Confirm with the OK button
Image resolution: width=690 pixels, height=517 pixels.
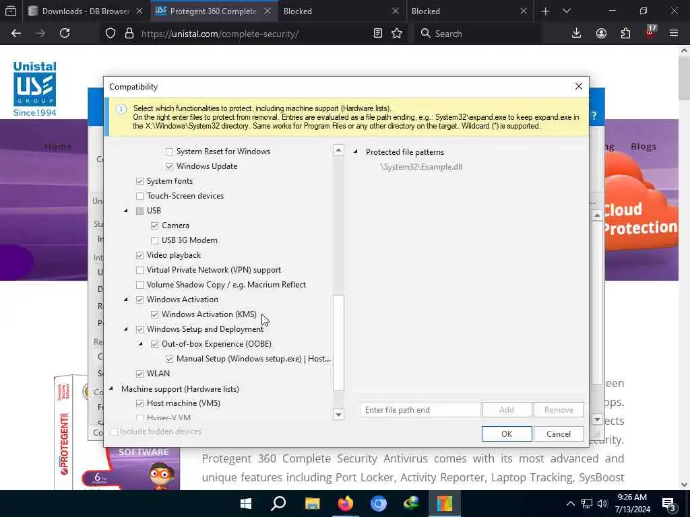tap(507, 434)
